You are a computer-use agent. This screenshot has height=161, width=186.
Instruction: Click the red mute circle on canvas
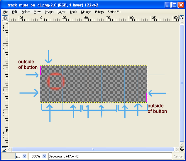(55, 81)
